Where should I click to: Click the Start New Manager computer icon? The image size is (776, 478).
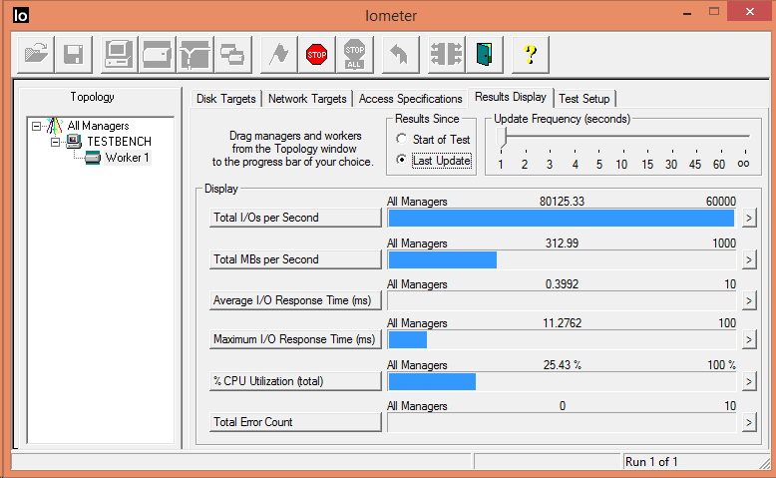120,54
